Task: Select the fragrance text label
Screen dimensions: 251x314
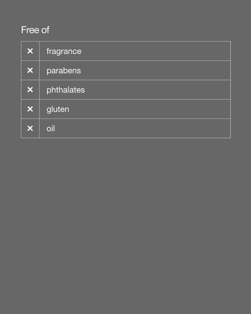Action: [x=64, y=51]
